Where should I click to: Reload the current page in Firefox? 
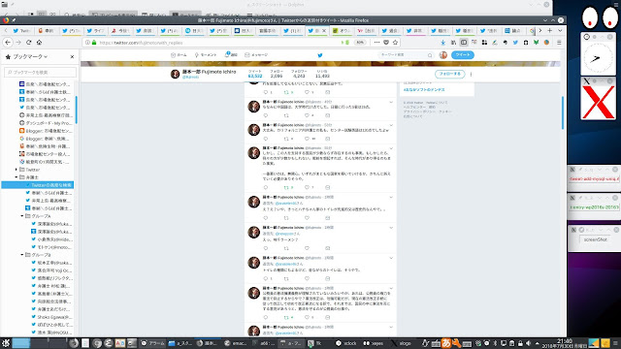(x=28, y=43)
